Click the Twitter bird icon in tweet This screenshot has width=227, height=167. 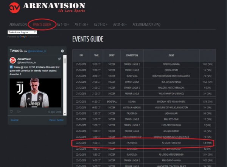[x=59, y=59]
